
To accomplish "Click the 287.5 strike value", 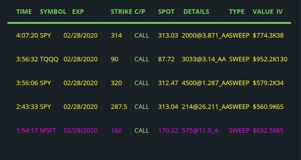I will coord(119,107).
